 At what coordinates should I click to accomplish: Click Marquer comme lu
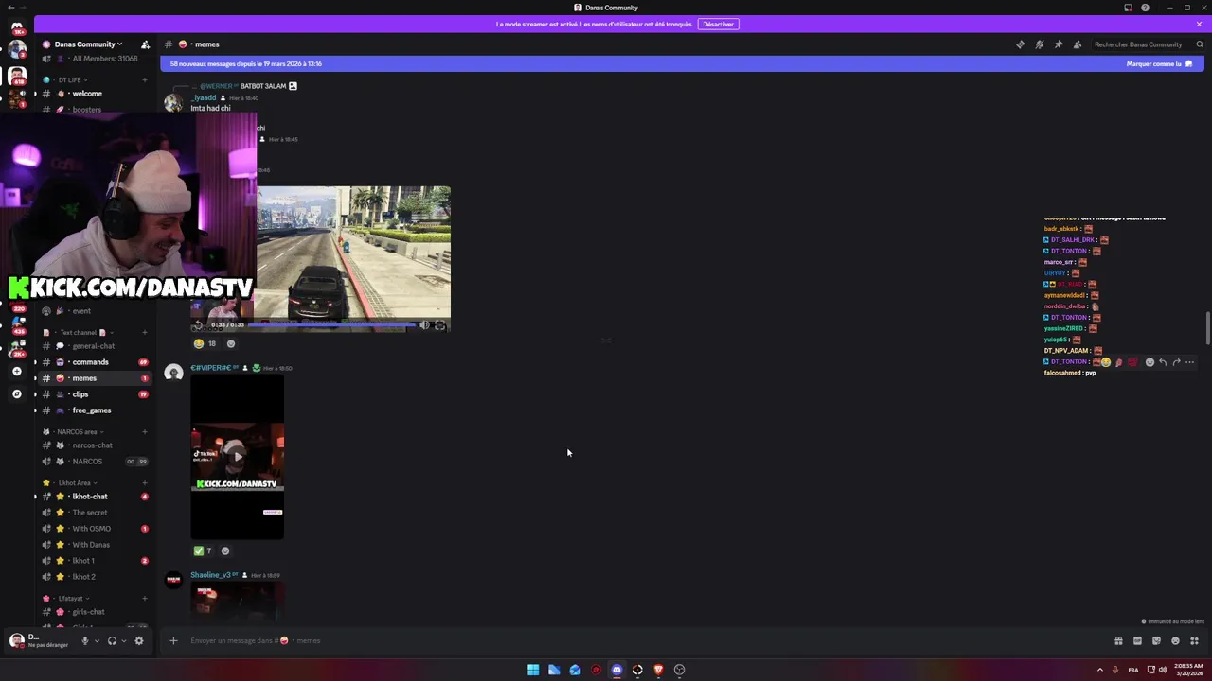pyautogui.click(x=1158, y=63)
